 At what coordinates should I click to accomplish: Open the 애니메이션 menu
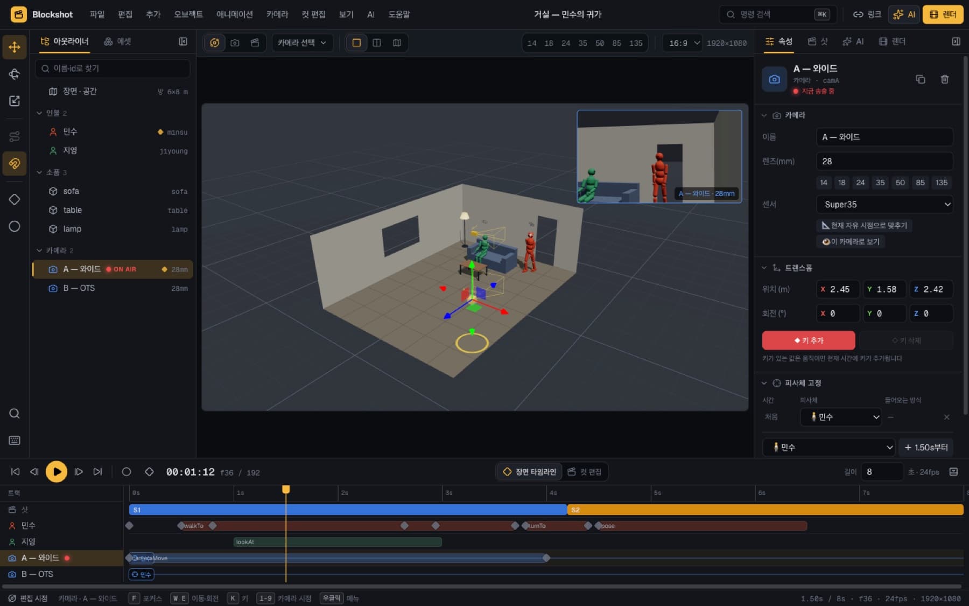235,15
